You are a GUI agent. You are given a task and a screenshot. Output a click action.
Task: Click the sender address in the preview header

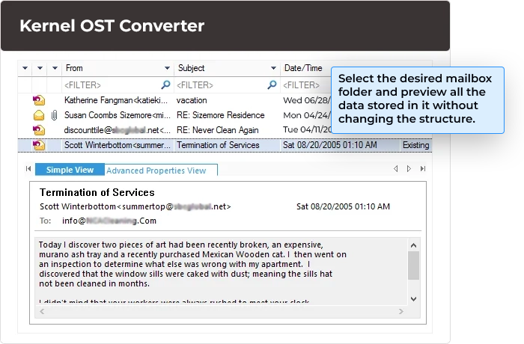coord(135,206)
